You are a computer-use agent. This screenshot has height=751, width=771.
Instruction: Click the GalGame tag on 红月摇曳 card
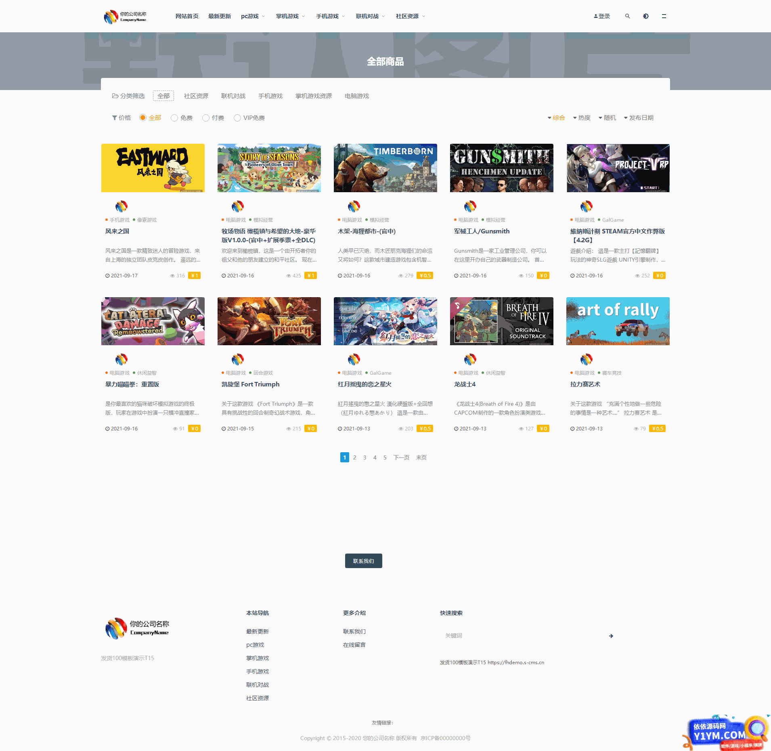point(381,373)
